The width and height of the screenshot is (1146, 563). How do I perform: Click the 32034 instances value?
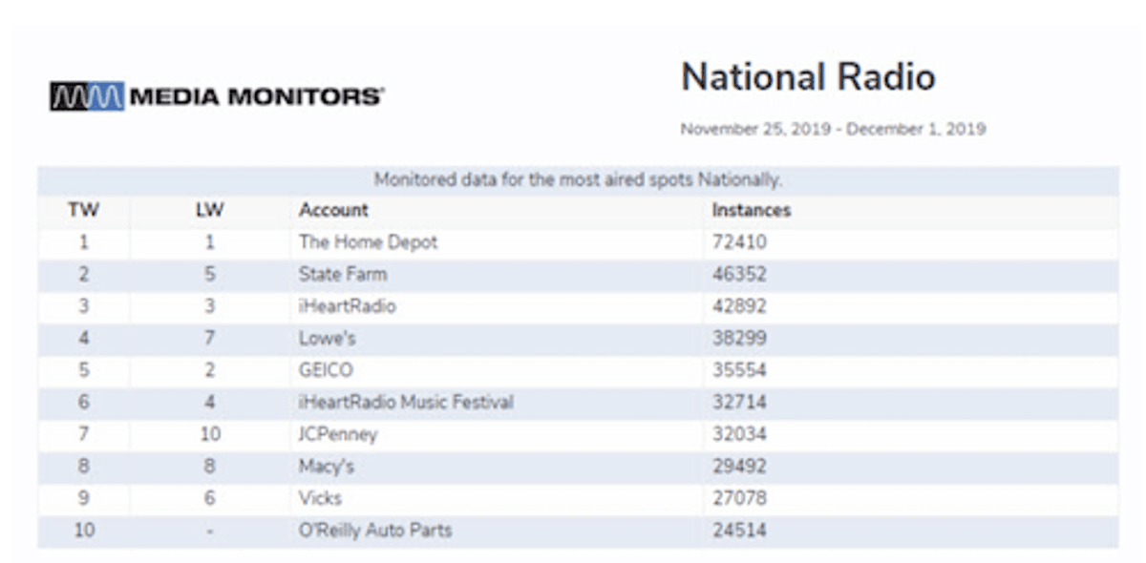point(739,434)
